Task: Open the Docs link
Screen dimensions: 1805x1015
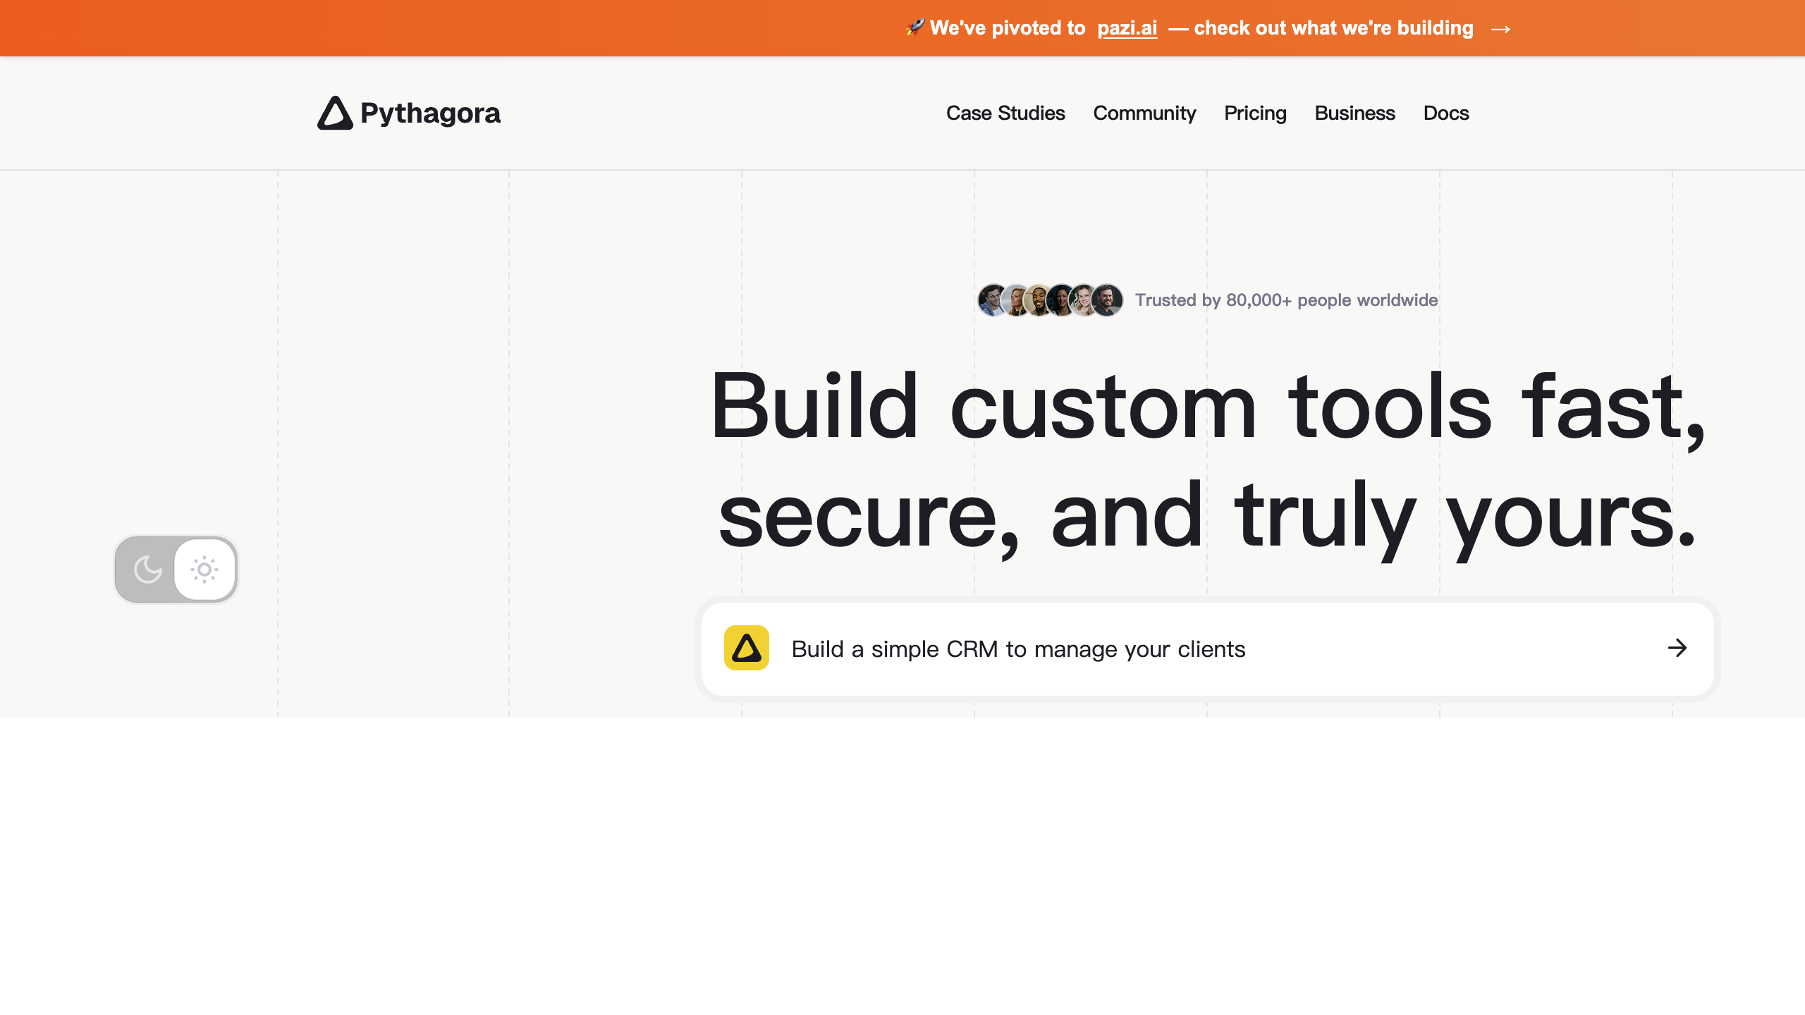Action: click(1446, 113)
